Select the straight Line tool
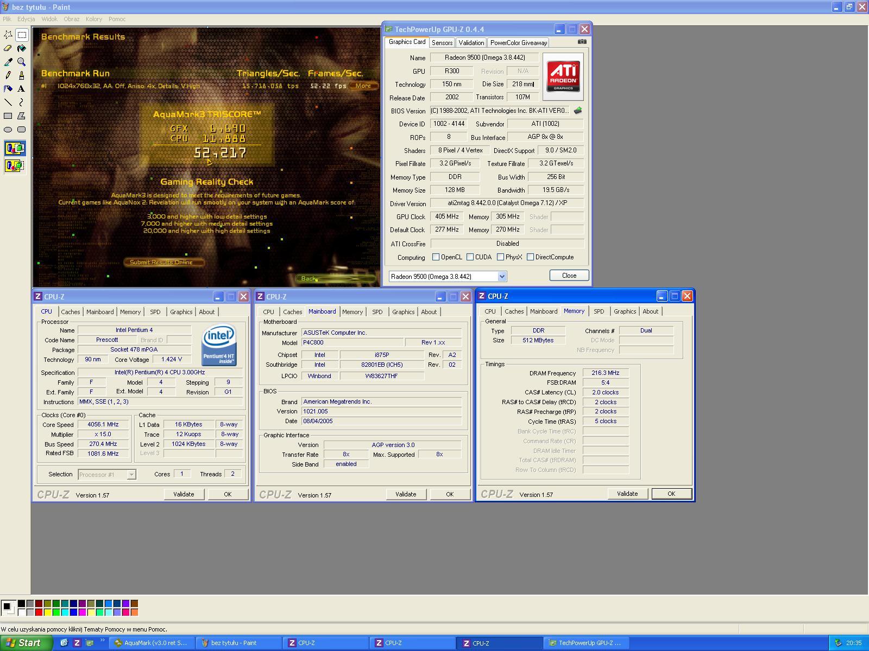The height and width of the screenshot is (651, 869). (8, 102)
